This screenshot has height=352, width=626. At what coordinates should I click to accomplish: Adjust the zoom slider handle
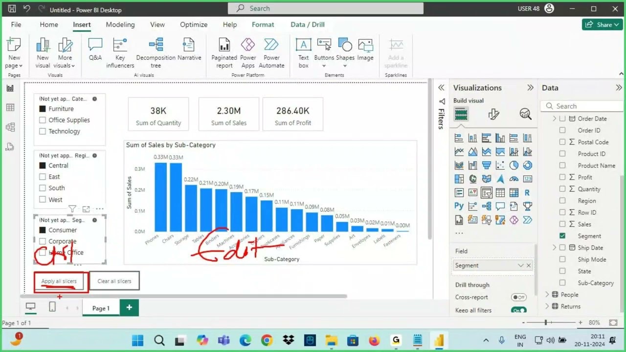(x=546, y=323)
